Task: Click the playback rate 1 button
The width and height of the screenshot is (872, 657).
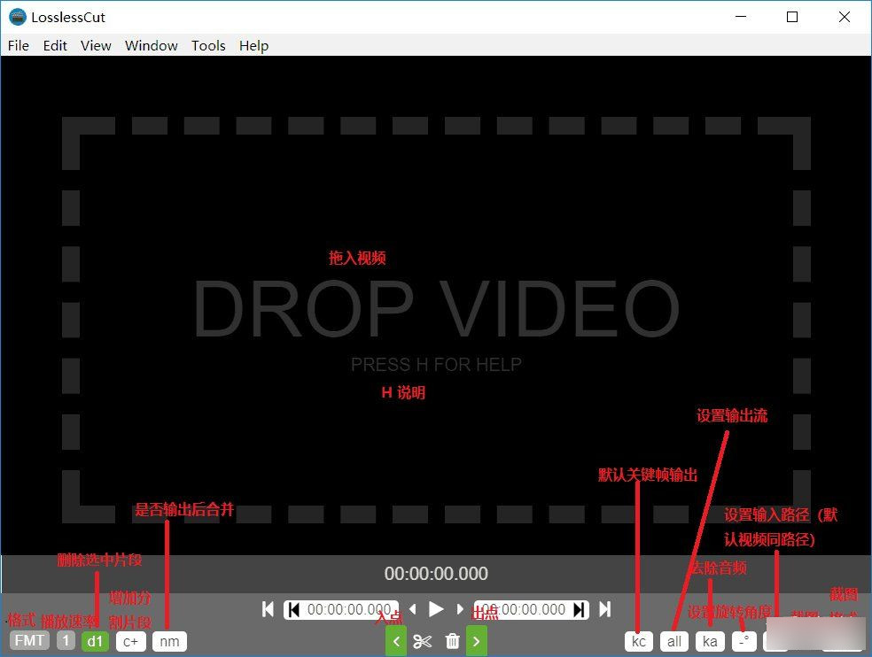Action: click(66, 640)
